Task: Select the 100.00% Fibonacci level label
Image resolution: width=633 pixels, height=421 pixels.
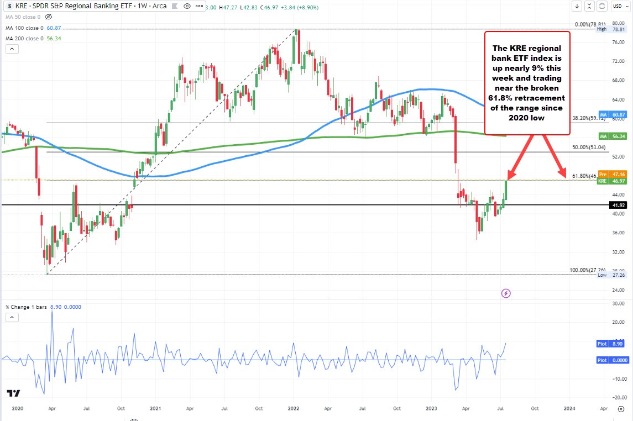Action: [587, 270]
